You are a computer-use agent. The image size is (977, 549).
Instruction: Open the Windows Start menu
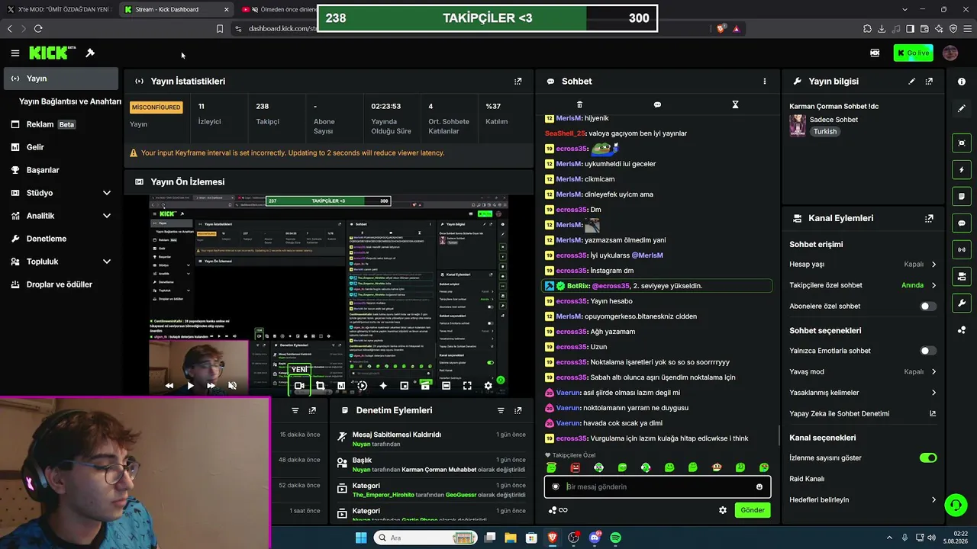point(361,538)
